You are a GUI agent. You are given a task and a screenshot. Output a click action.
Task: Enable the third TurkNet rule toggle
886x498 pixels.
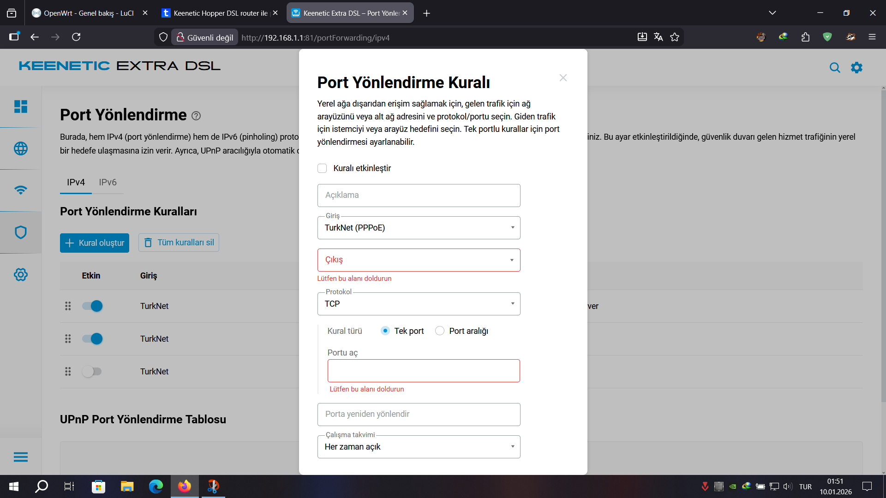(x=92, y=372)
